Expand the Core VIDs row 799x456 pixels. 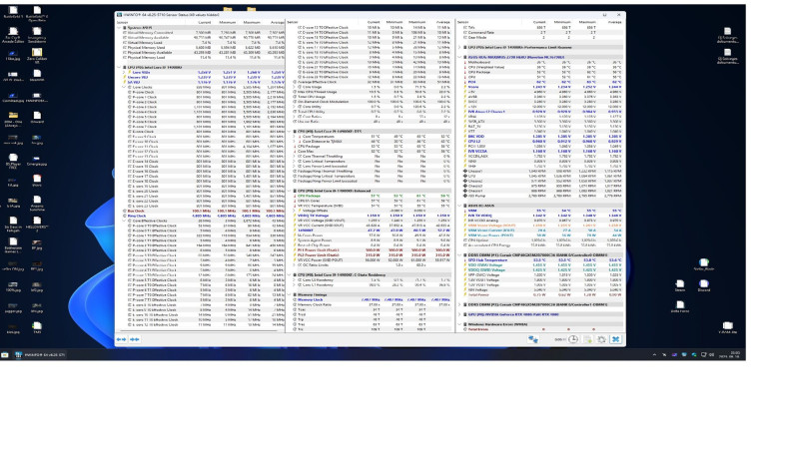123,72
